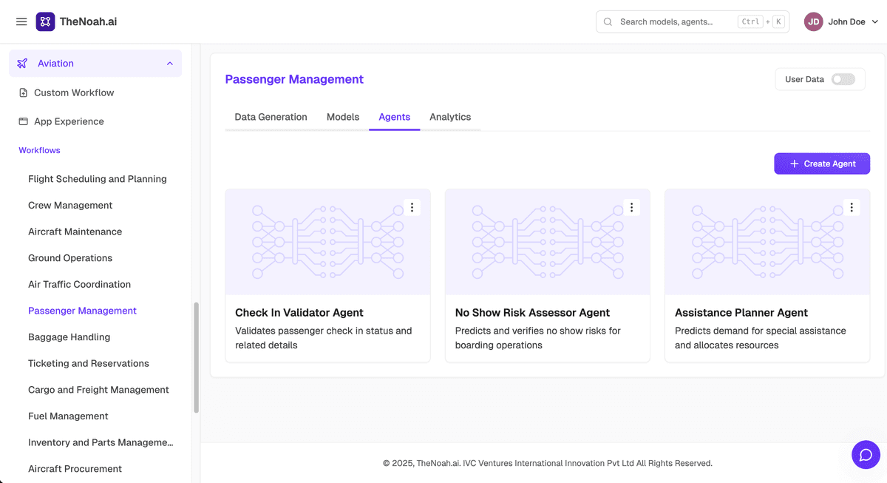Click the TheNoah.ai logo icon

pyautogui.click(x=45, y=21)
